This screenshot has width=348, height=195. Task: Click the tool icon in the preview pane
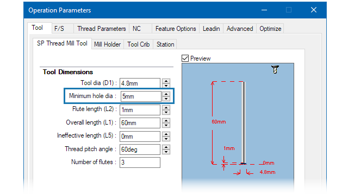[x=275, y=70]
